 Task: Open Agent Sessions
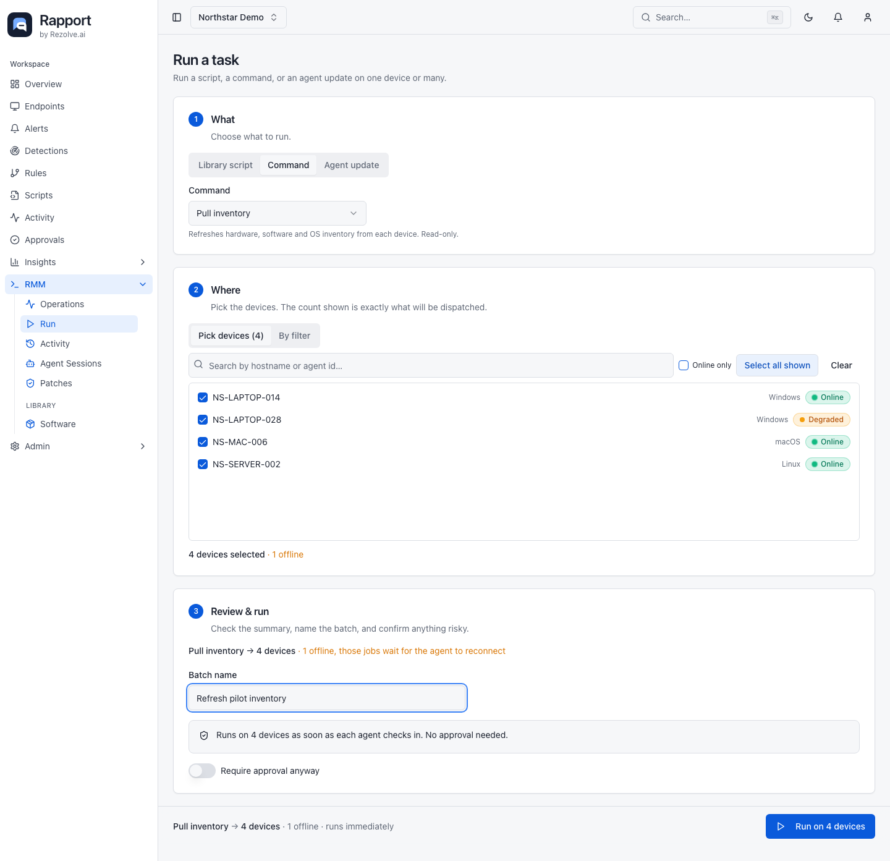(x=79, y=363)
